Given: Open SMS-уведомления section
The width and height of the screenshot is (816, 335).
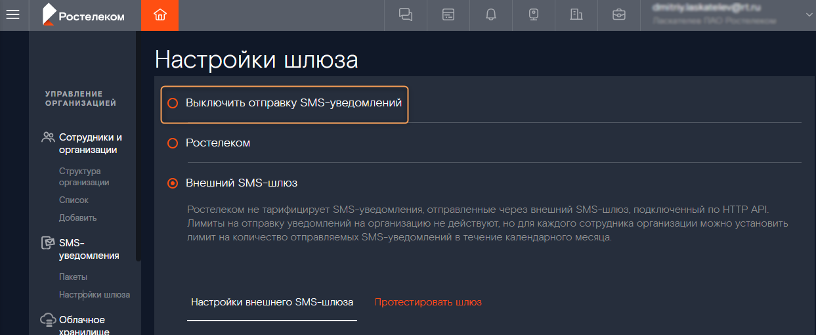Looking at the screenshot, I should click(89, 249).
